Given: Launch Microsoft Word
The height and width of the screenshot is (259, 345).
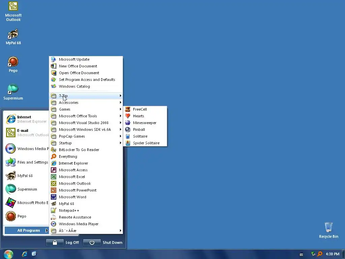Looking at the screenshot, I should click(x=86, y=197).
